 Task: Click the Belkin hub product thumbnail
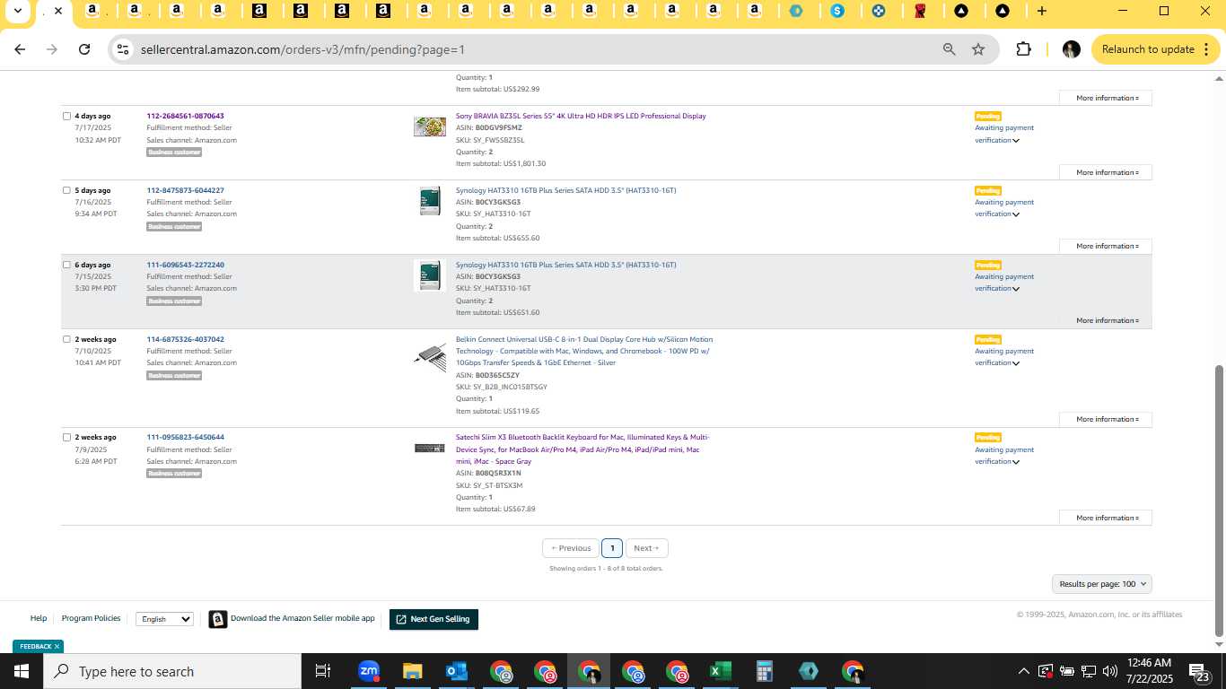(430, 357)
